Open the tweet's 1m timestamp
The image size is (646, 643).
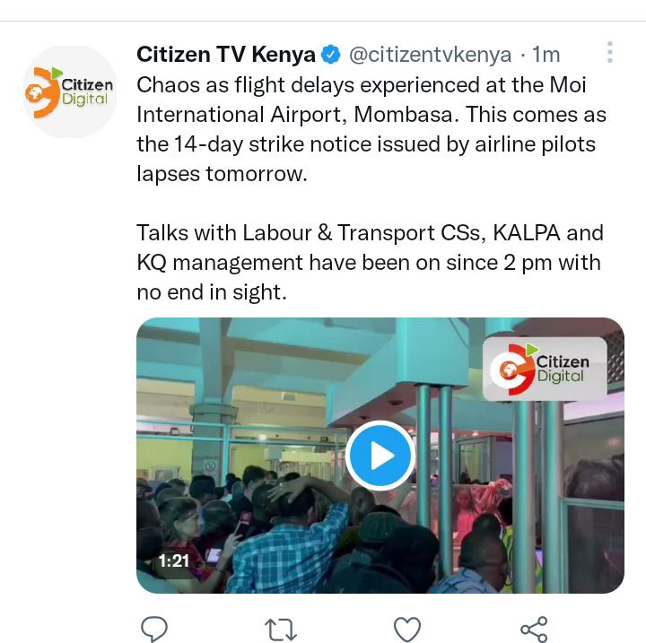[546, 55]
